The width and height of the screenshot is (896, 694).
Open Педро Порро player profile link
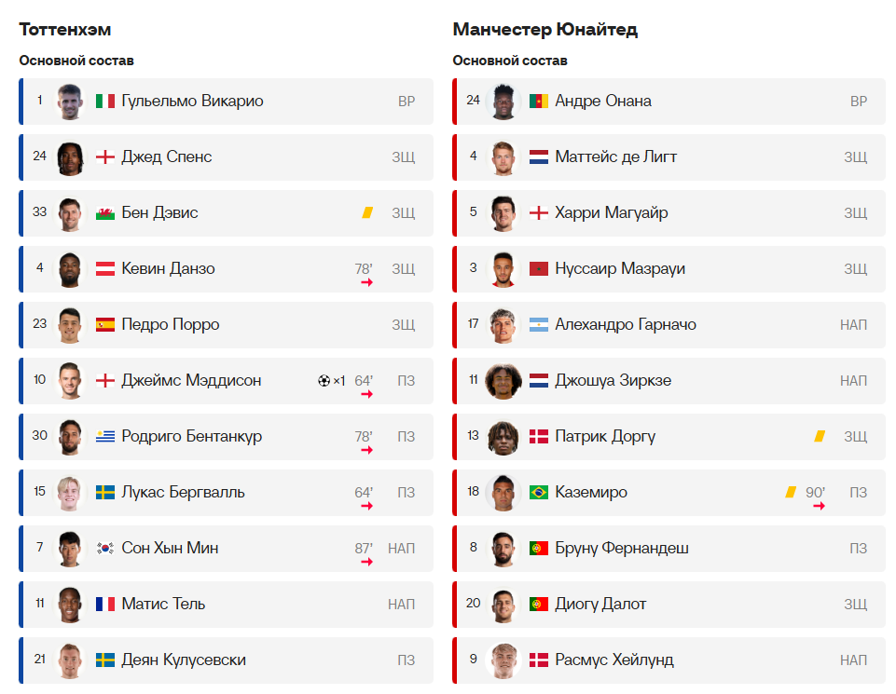[x=171, y=325]
